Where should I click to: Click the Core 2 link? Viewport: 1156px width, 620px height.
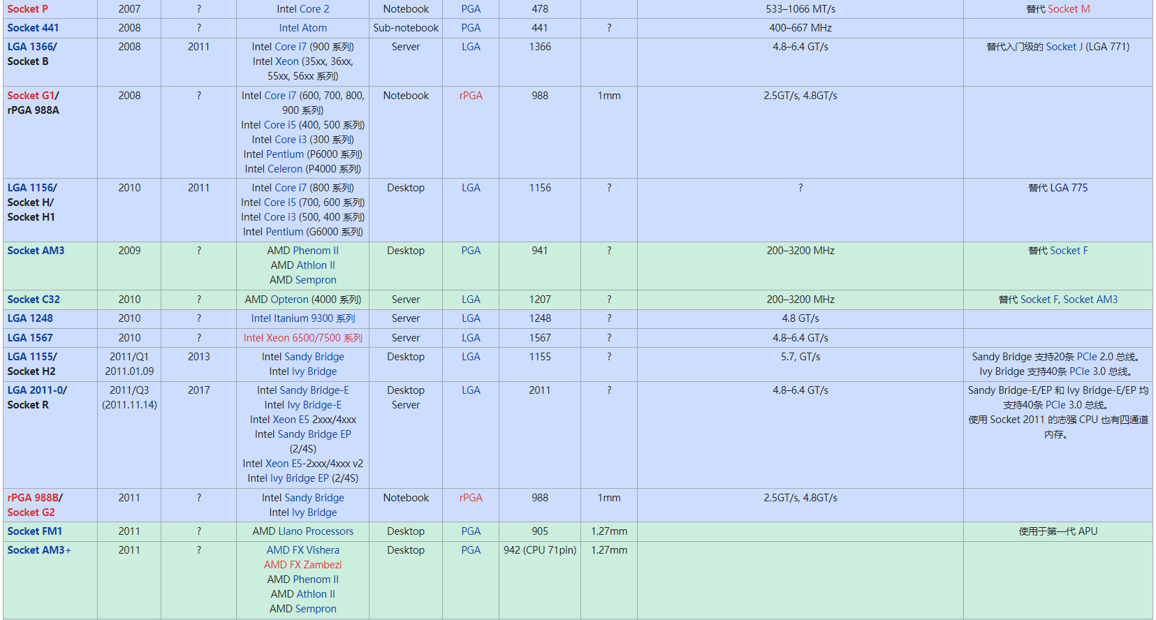pos(314,9)
